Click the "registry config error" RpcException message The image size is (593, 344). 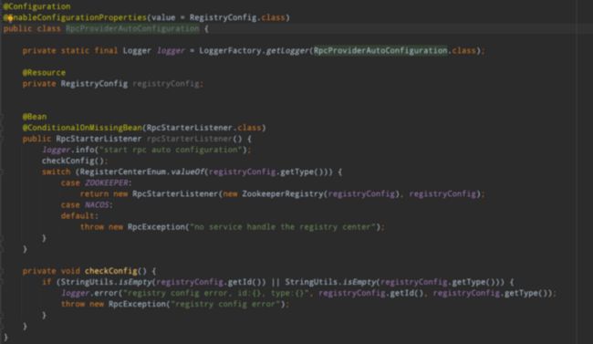(225, 304)
